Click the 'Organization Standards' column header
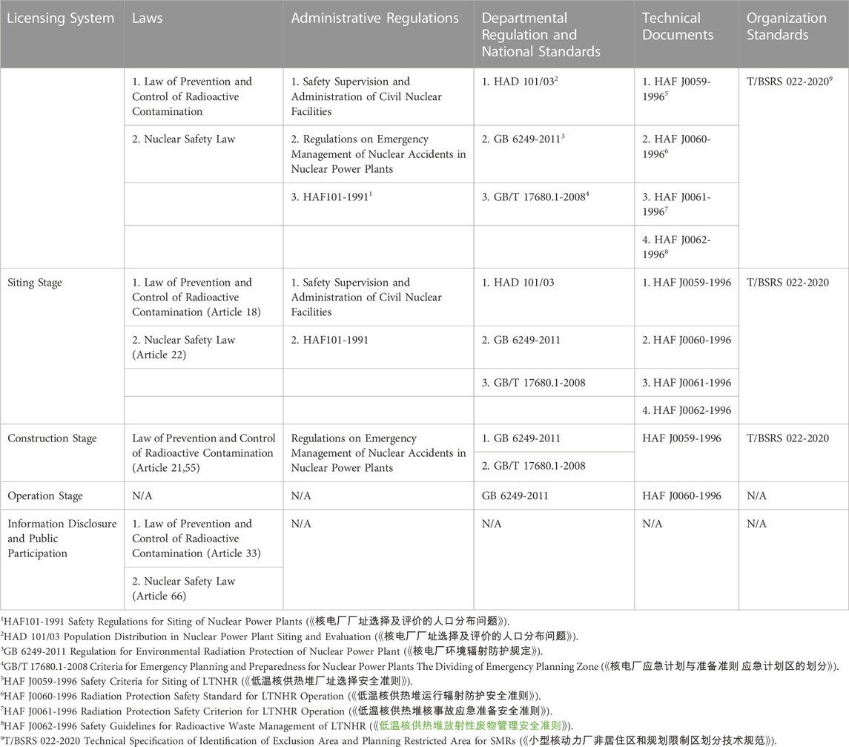The height and width of the screenshot is (747, 849). [x=786, y=27]
